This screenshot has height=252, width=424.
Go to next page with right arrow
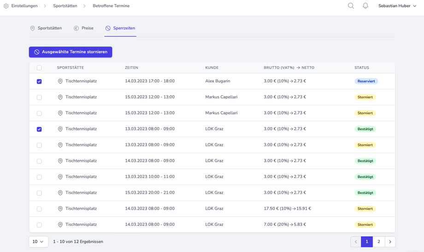tap(390, 242)
